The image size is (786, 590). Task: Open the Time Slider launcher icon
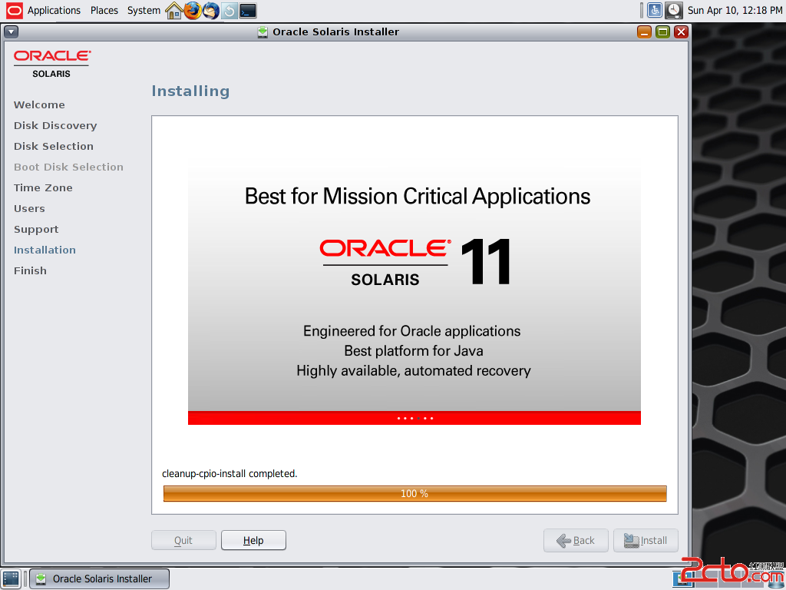(229, 11)
